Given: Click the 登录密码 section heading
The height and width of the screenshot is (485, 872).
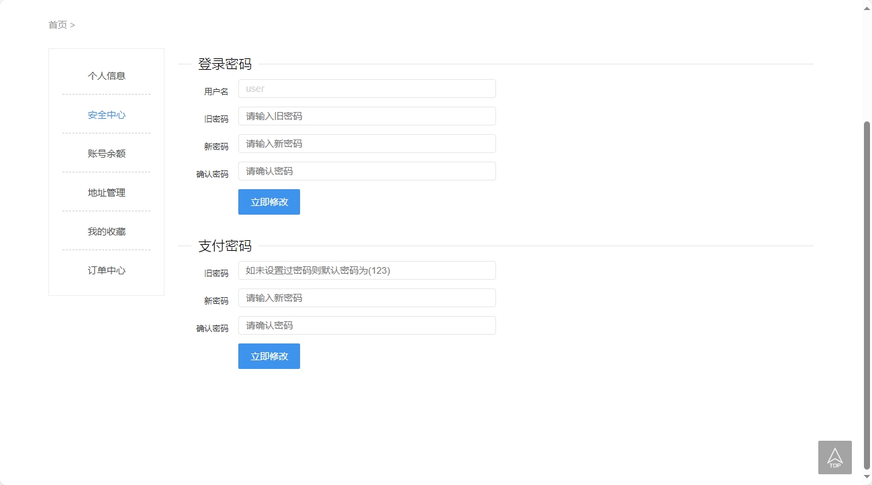Looking at the screenshot, I should (x=224, y=64).
